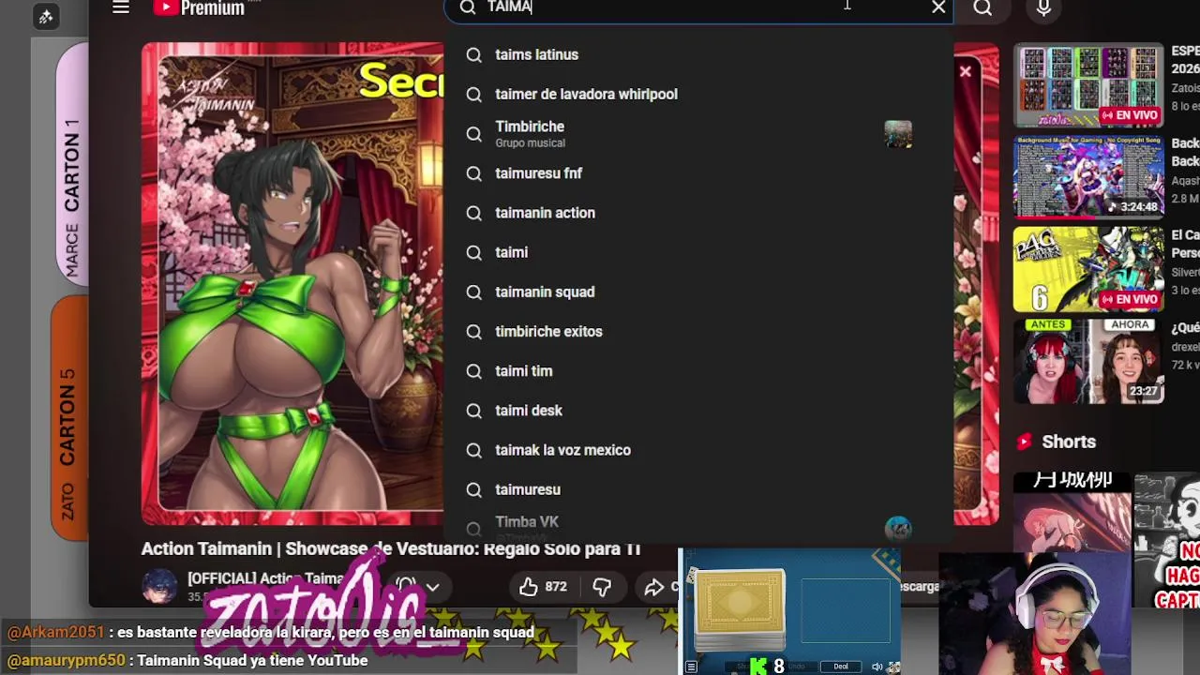This screenshot has height=675, width=1200.
Task: Open the 3:24:48 gaming music video thumbnail
Action: pos(1088,176)
